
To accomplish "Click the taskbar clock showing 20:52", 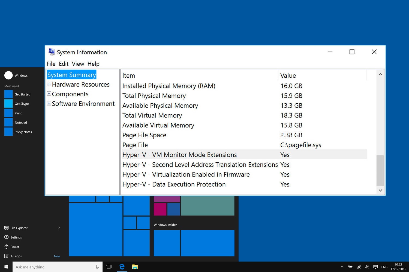I will pyautogui.click(x=398, y=267).
